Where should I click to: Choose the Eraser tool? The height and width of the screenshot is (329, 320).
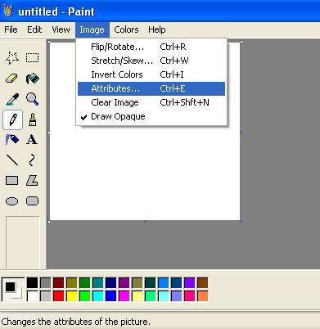pyautogui.click(x=12, y=79)
